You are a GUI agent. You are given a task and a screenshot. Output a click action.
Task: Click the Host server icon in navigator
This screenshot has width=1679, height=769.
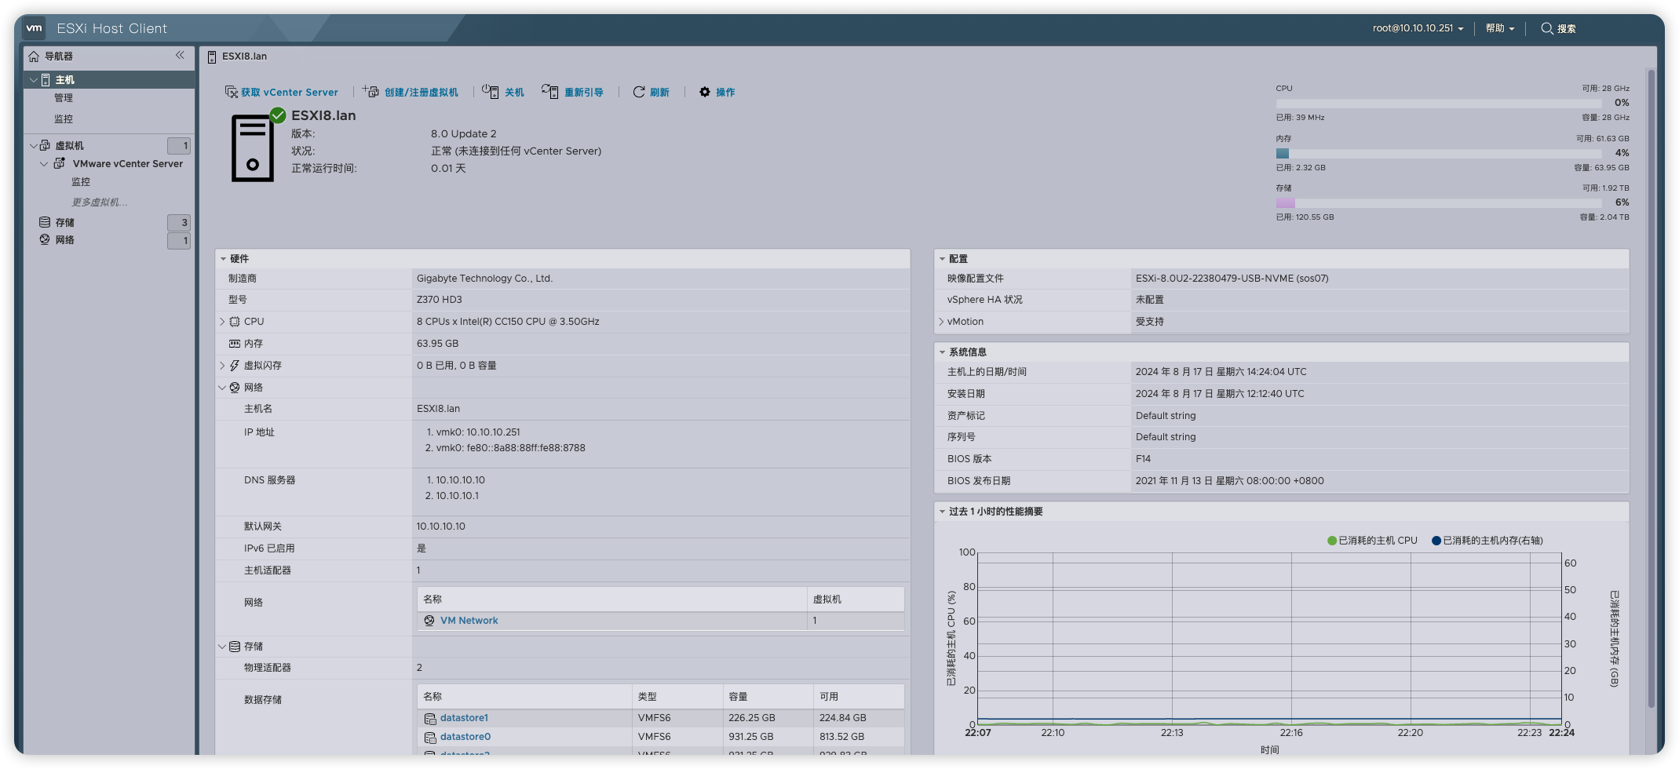(46, 80)
